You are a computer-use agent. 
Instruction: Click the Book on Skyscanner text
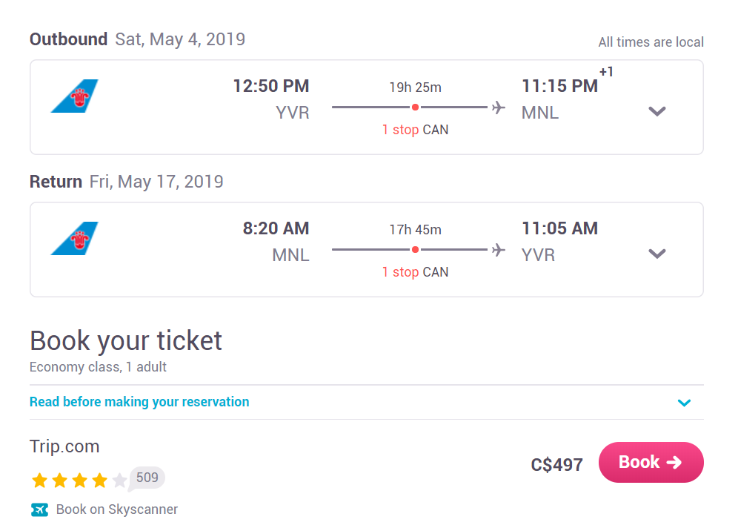click(x=117, y=509)
